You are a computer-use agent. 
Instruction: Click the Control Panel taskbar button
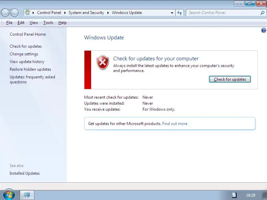click(27, 195)
